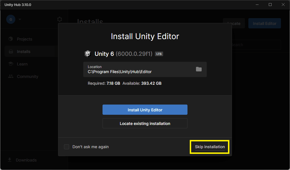Viewport: 290px width, 170px height.
Task: Choose Locate existing installation
Action: (145, 123)
